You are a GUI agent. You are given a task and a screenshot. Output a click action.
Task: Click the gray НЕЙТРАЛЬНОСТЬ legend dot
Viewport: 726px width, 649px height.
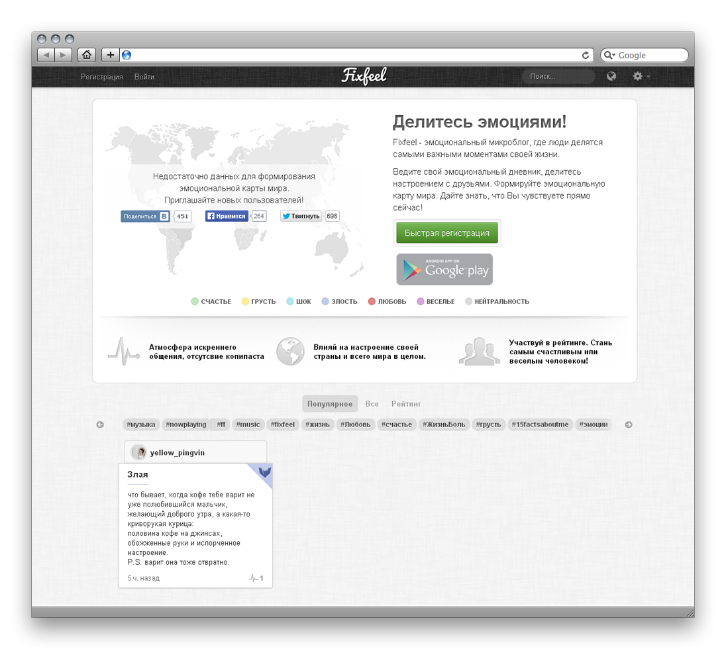pos(468,301)
